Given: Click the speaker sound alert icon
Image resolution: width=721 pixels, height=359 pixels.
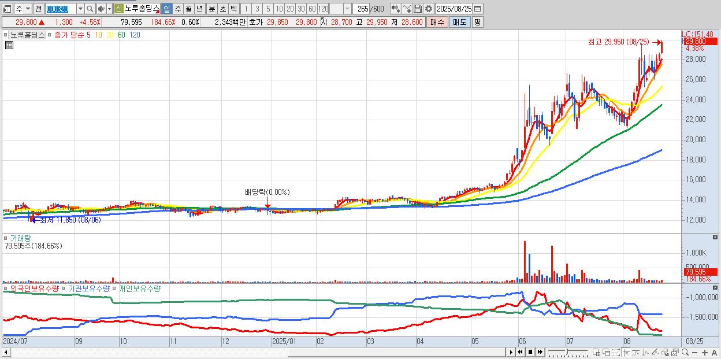Looking at the screenshot, I should coord(101,9).
